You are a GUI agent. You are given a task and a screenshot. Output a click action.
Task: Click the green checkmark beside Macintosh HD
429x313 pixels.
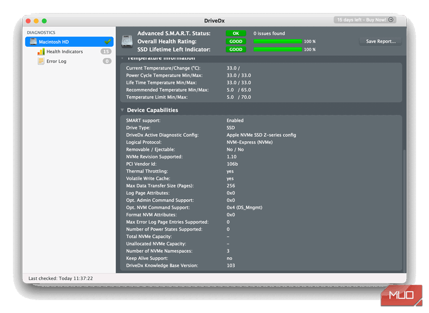108,42
